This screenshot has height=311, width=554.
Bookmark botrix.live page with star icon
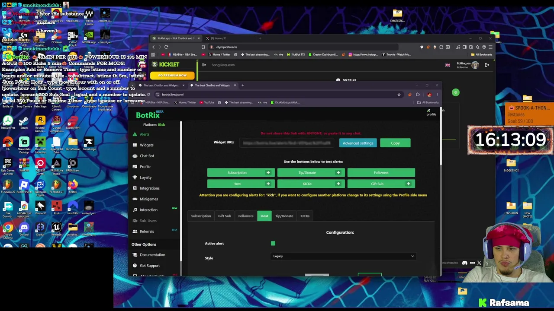pyautogui.click(x=399, y=95)
